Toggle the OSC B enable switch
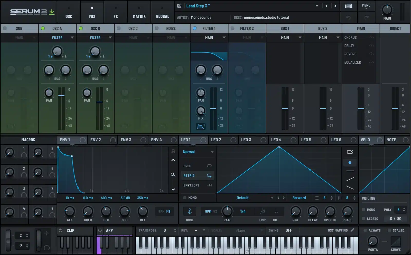Viewport: 411px width, 255px height. [81, 28]
